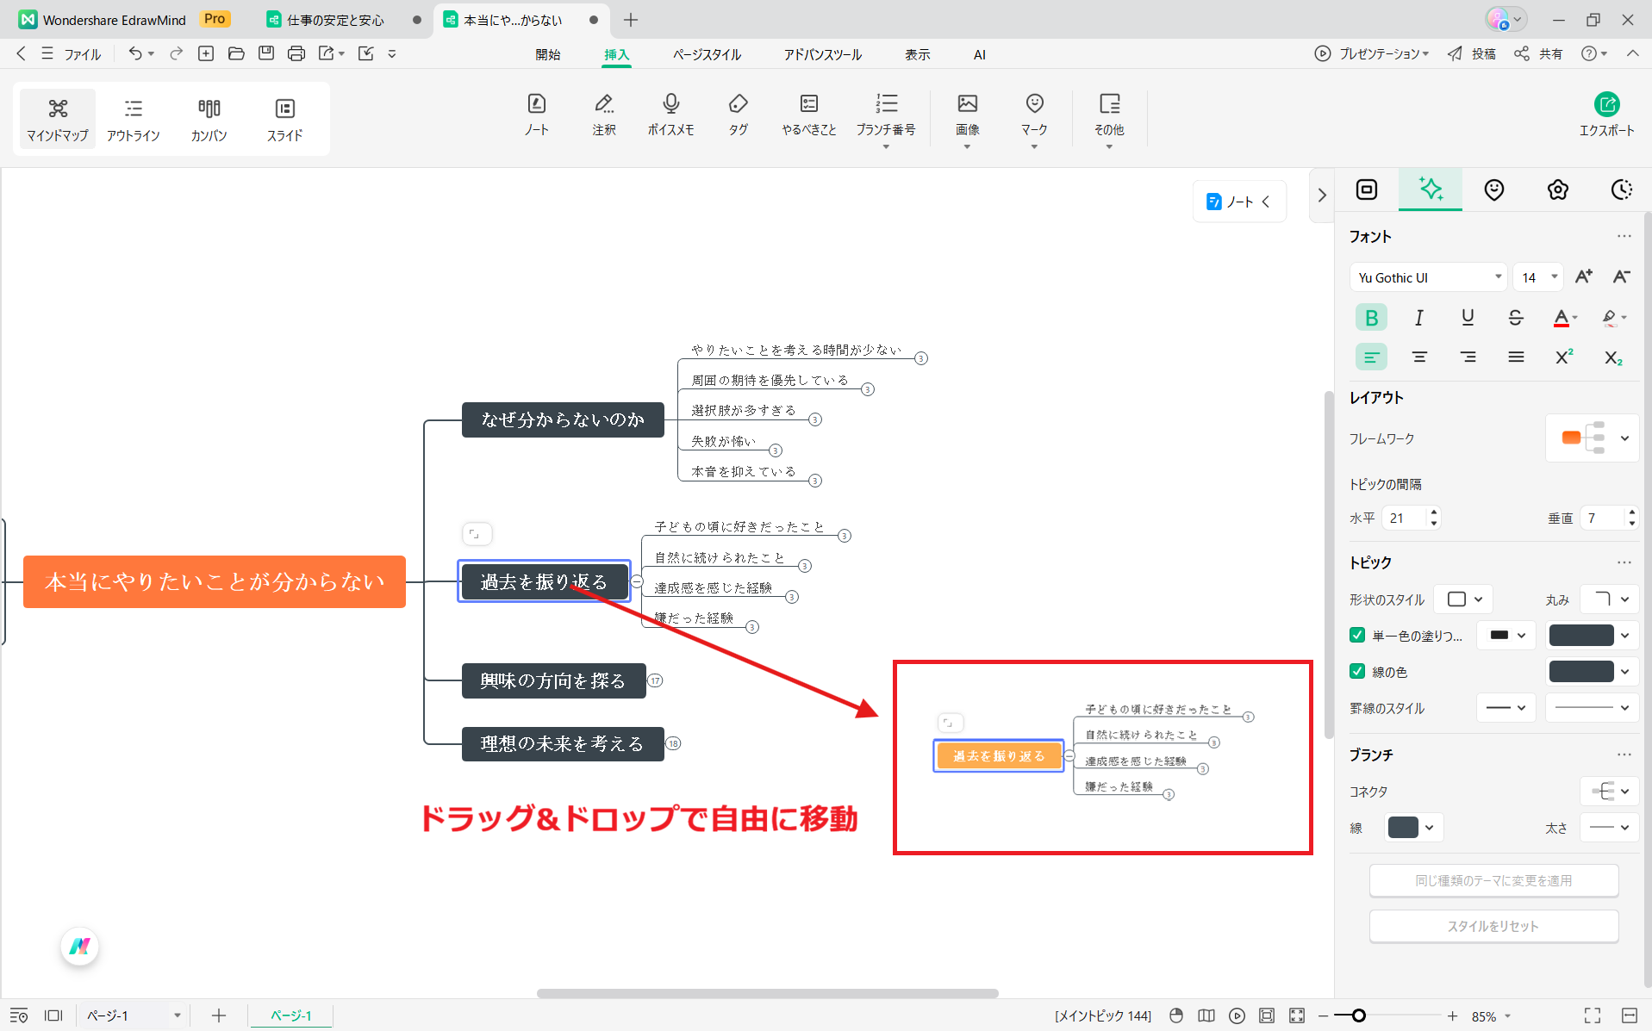Click 共有 share button
Viewport: 1652px width, 1031px height.
[1539, 53]
